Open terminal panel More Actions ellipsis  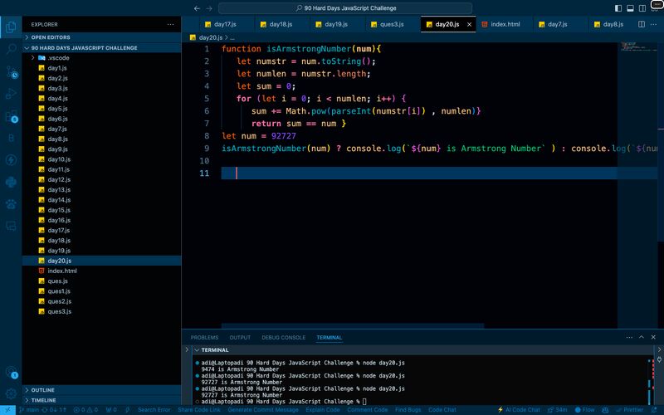tap(629, 337)
